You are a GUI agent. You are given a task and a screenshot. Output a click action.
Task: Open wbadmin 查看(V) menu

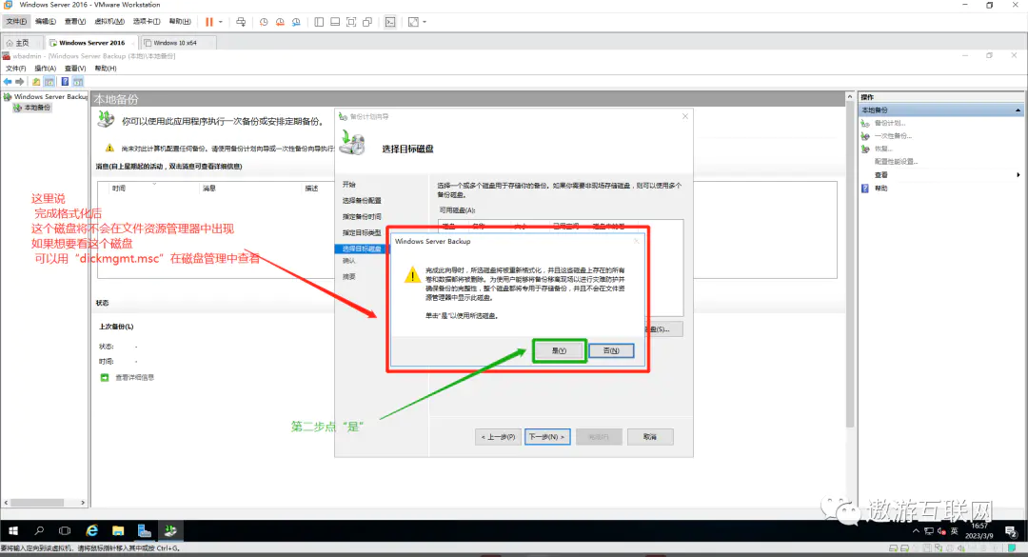tap(75, 69)
